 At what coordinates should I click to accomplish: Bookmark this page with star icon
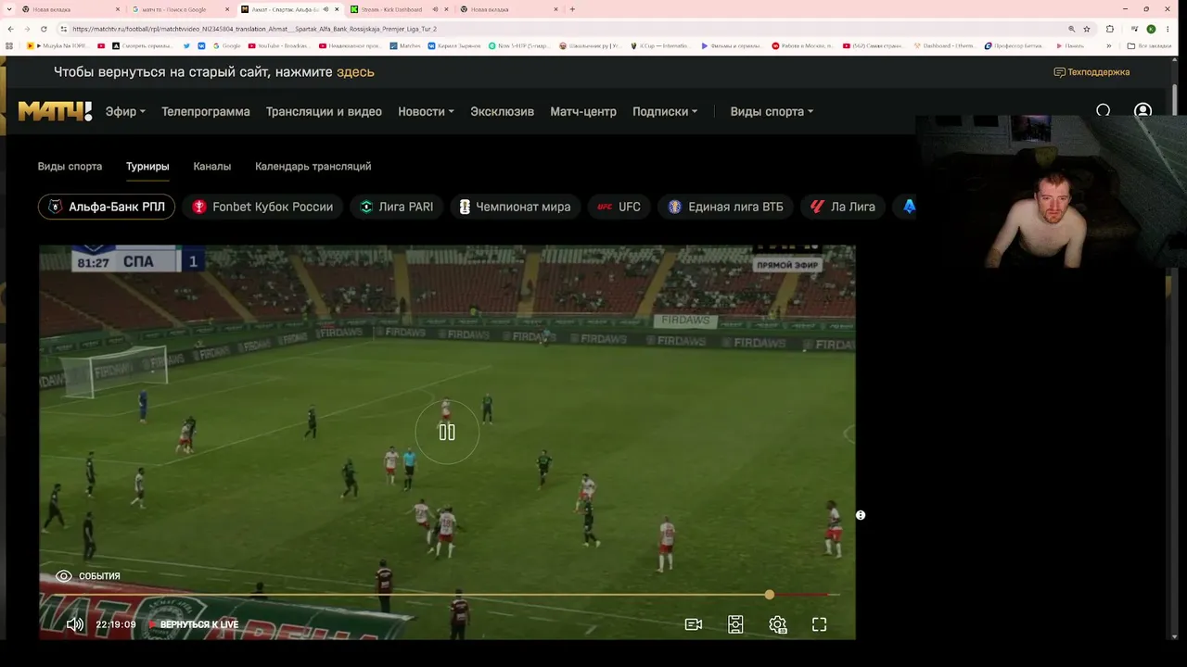pyautogui.click(x=1087, y=29)
